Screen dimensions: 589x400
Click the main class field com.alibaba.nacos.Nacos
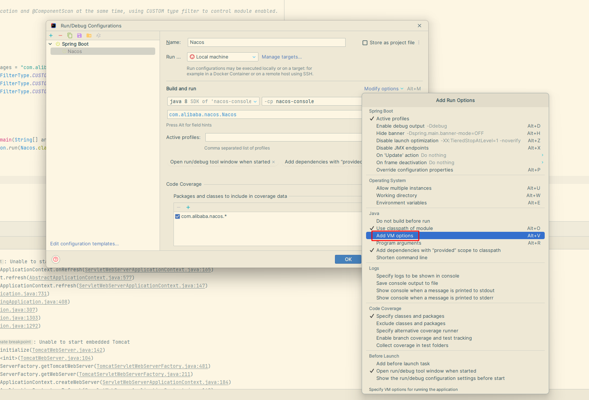[264, 114]
